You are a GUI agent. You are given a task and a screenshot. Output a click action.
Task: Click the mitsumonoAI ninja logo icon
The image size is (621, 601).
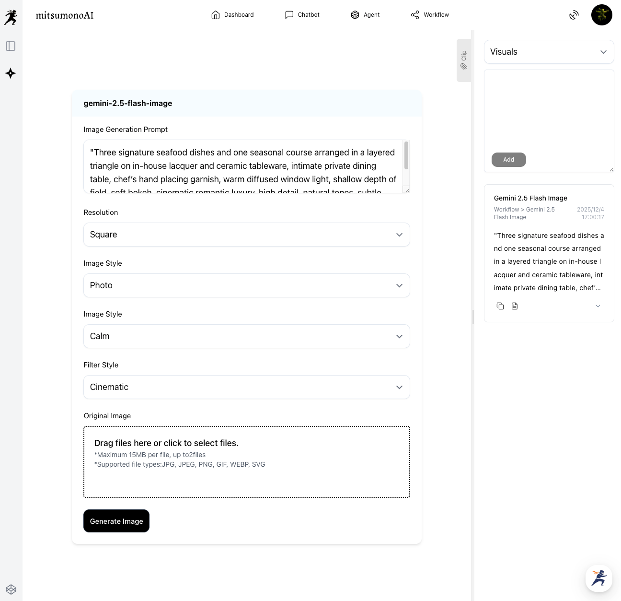[11, 17]
